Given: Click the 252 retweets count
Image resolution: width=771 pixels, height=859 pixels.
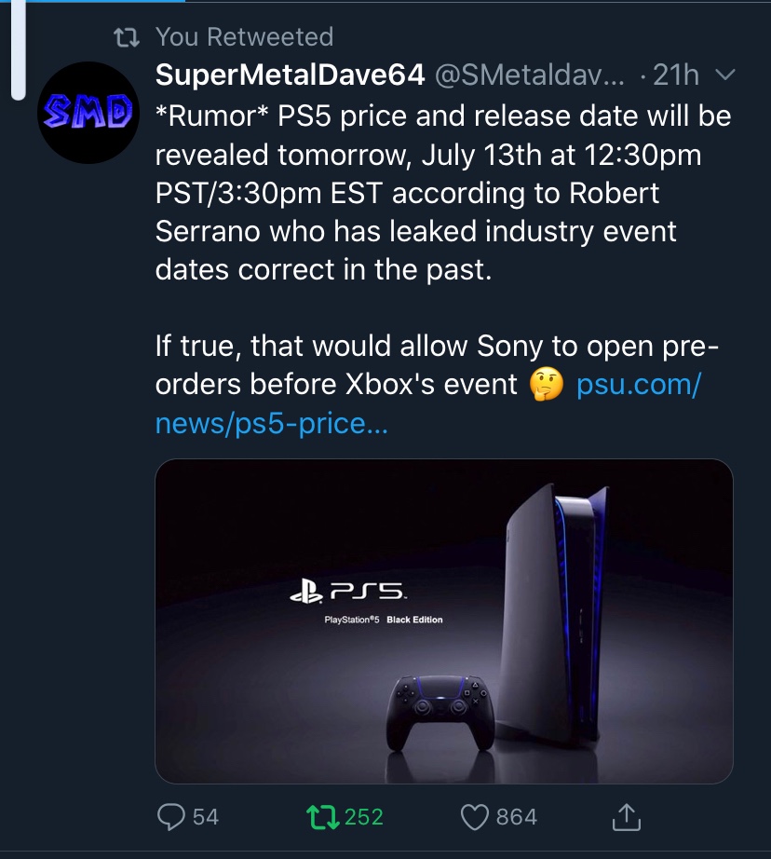Looking at the screenshot, I should click(x=364, y=817).
